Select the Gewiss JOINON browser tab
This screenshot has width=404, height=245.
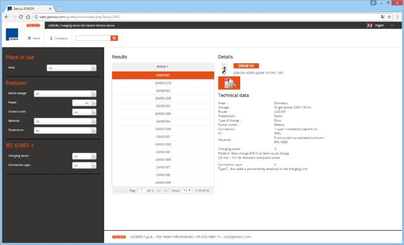click(28, 8)
